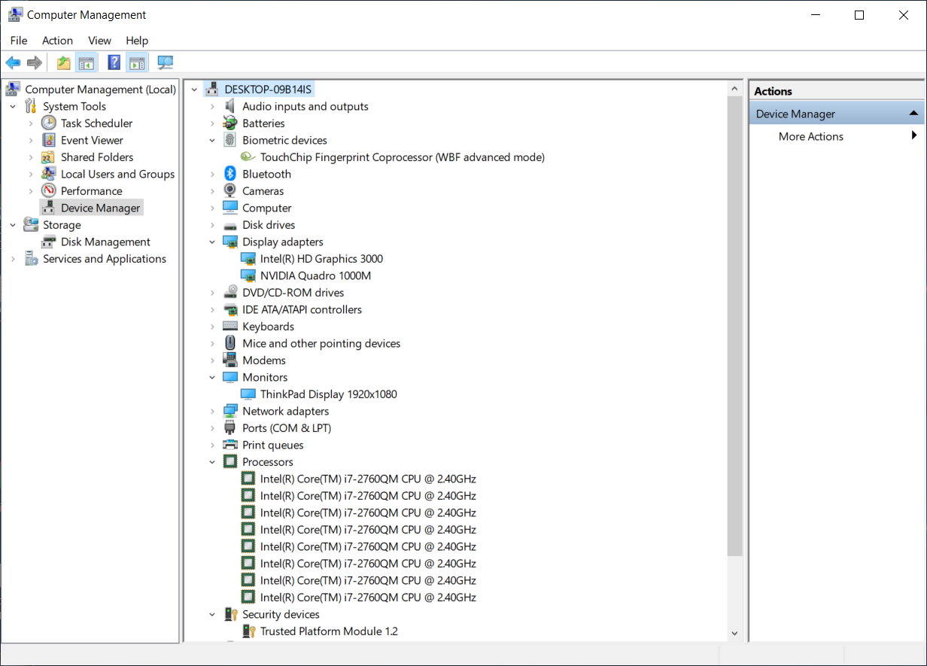Collapse the Processors node
This screenshot has width=927, height=666.
[x=212, y=462]
